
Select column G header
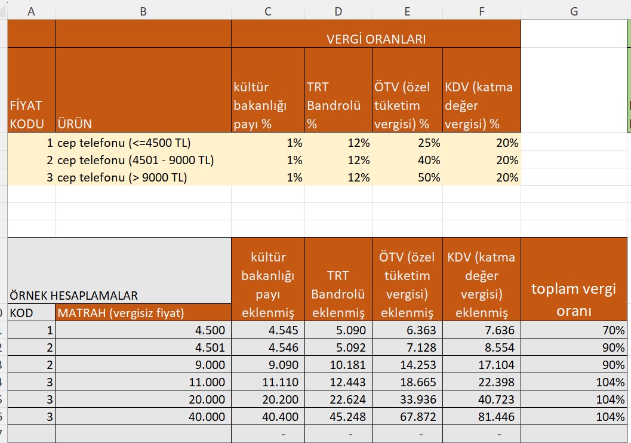574,10
